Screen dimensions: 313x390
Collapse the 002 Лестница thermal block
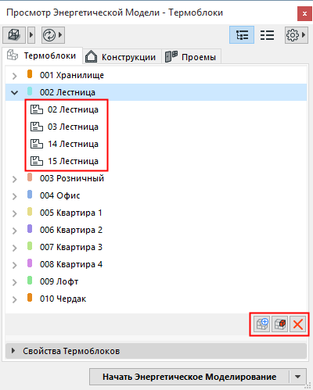(15, 92)
